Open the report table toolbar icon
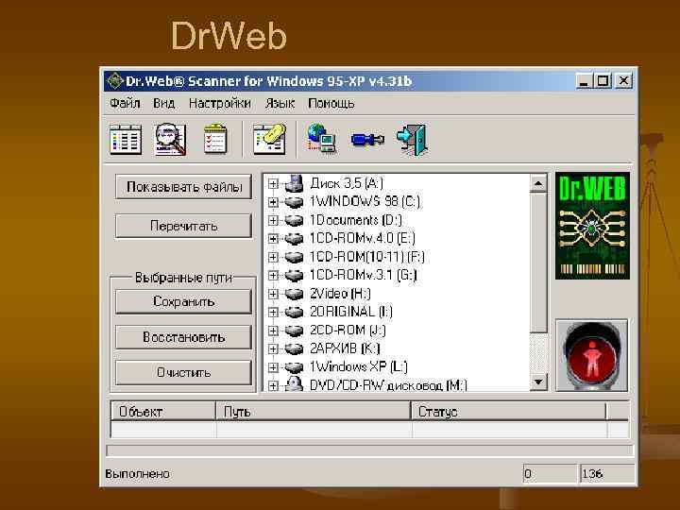This screenshot has width=680, height=510. pos(126,139)
